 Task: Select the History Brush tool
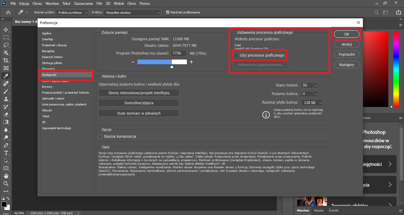pyautogui.click(x=6, y=107)
